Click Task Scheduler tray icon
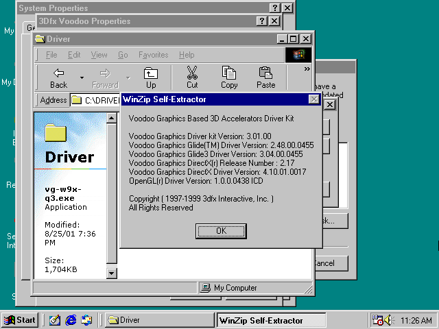 click(377, 320)
